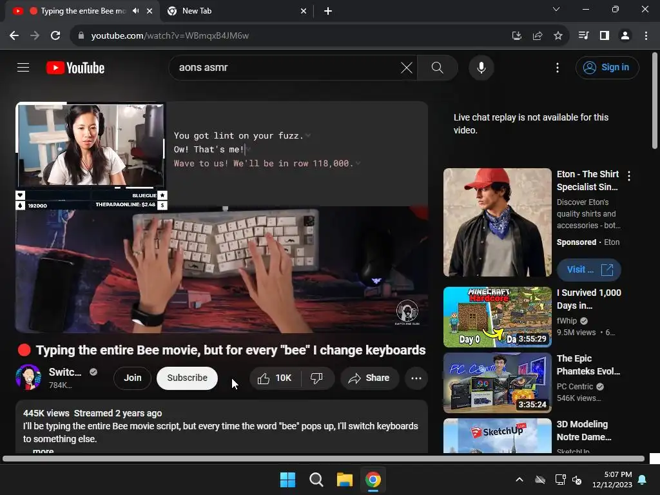
Task: Click the Sign in button
Action: coord(607,68)
